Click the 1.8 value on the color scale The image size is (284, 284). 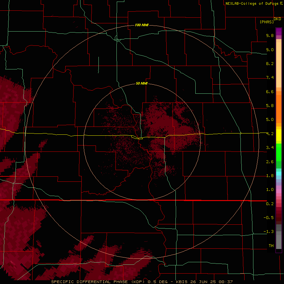270,176
